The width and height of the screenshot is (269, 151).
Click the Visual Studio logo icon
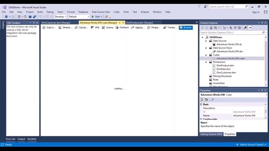tap(4, 7)
